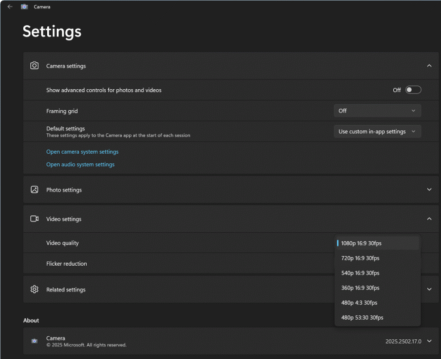Collapse the Camera settings section
Image resolution: width=441 pixels, height=359 pixels.
[429, 66]
